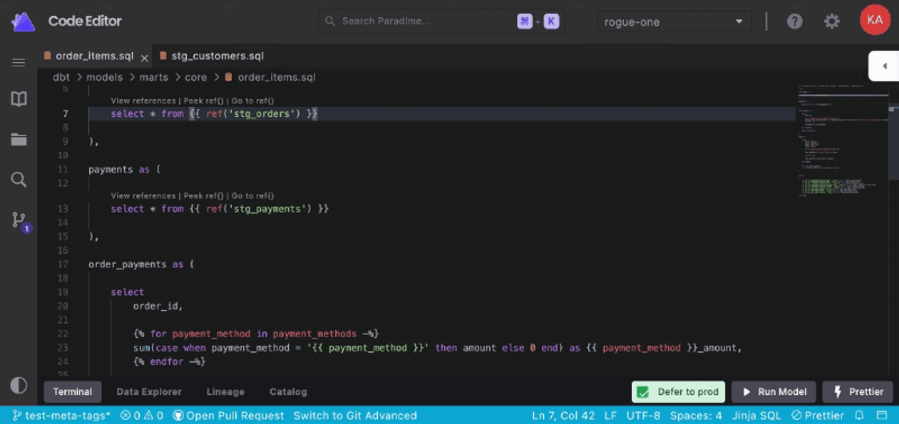The width and height of the screenshot is (899, 424).
Task: Click the Search Paradime input field
Action: tap(441, 21)
